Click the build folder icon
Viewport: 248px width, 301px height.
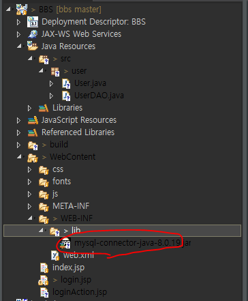[x=33, y=145]
